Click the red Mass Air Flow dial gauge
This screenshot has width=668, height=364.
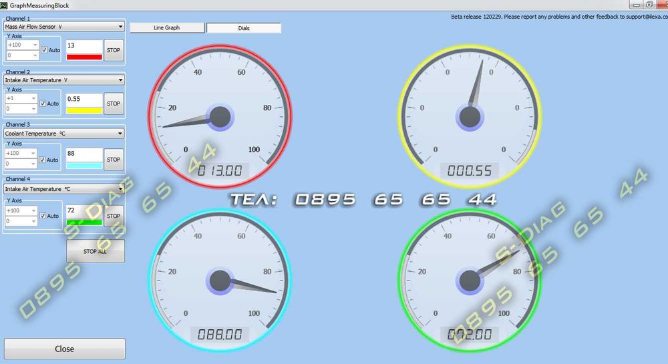(x=220, y=117)
